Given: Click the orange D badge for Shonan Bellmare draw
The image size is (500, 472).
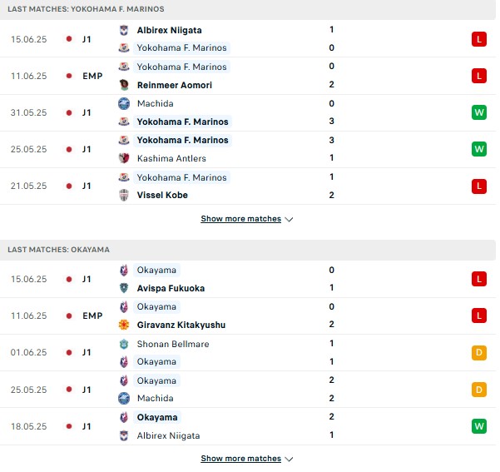Looking at the screenshot, I should coord(479,353).
